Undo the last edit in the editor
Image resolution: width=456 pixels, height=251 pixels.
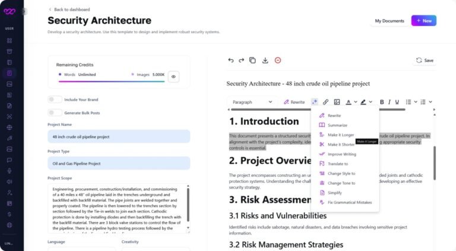coord(231,61)
